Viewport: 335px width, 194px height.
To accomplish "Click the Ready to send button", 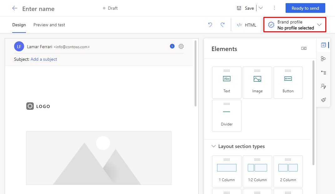I will 305,8.
